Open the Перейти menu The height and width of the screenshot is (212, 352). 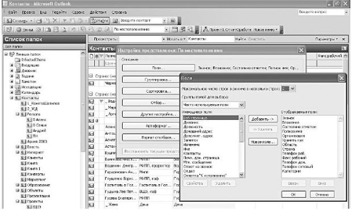59,12
